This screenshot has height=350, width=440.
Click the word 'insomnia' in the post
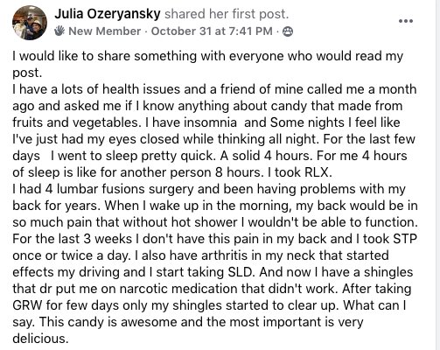pos(210,122)
